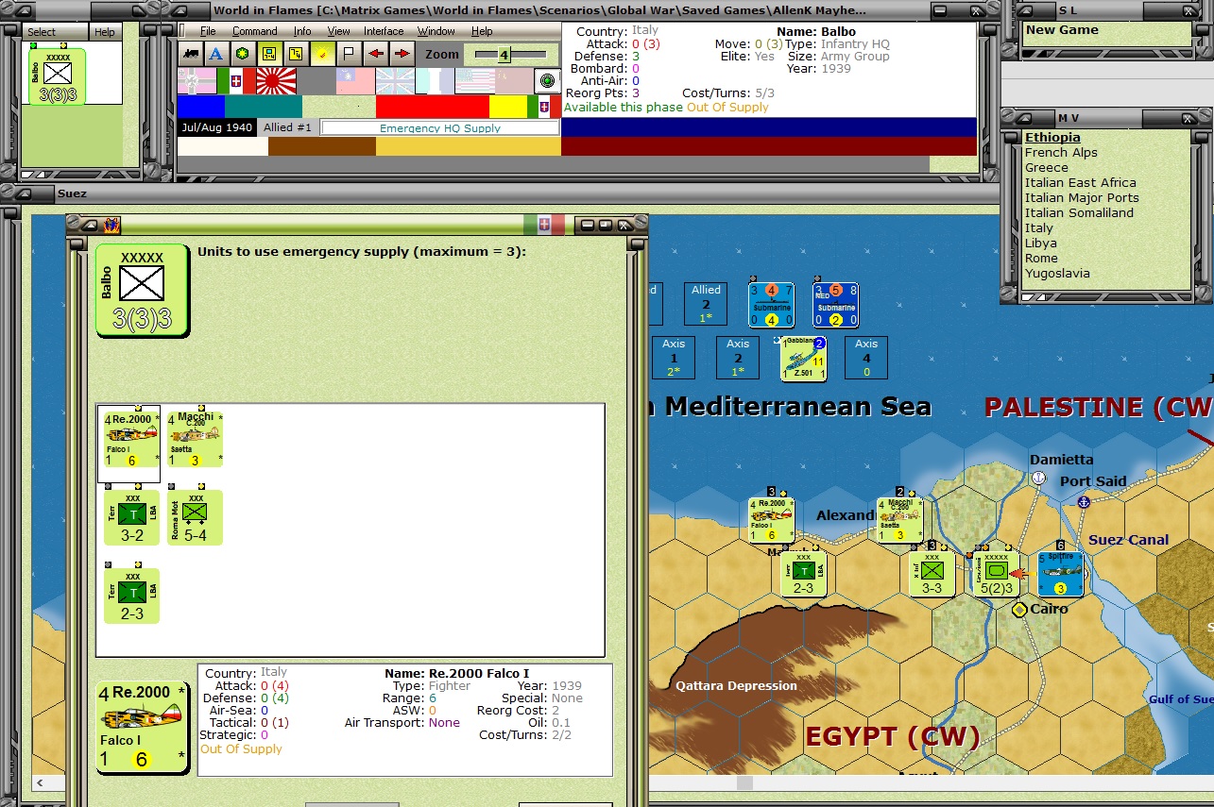This screenshot has height=807, width=1214.
Task: Click the green circular target button
Action: (x=547, y=81)
